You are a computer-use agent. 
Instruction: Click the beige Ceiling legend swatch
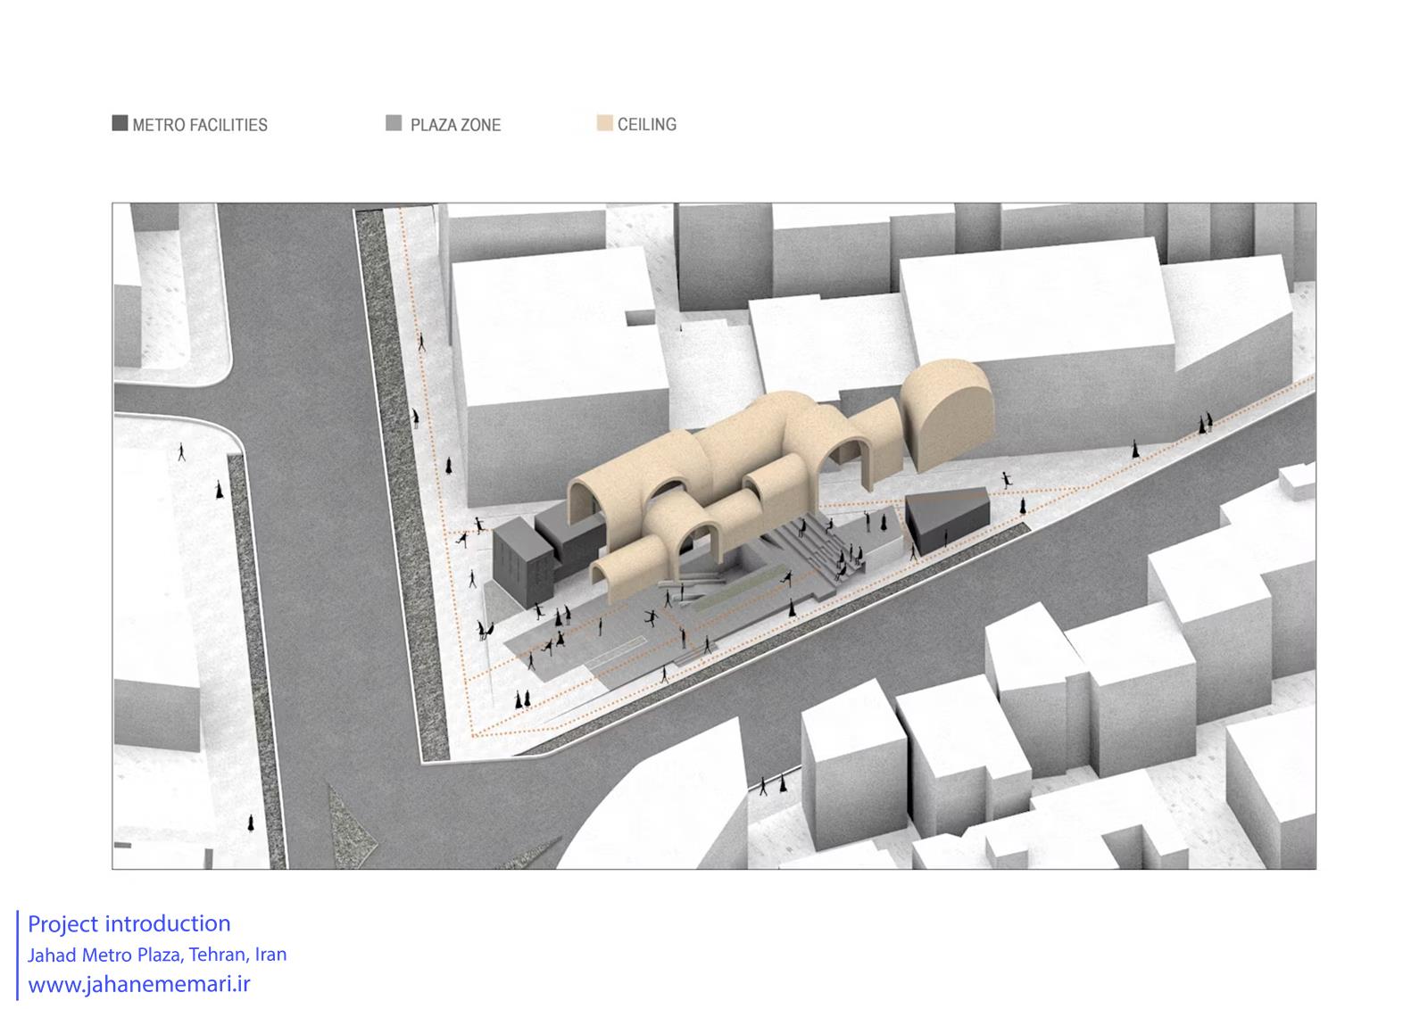[604, 123]
